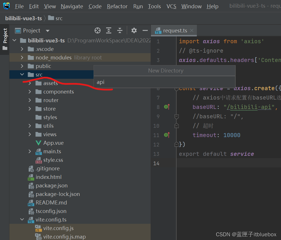Click the implements gutter icon on line 11
The image size is (281, 240).
point(167,135)
